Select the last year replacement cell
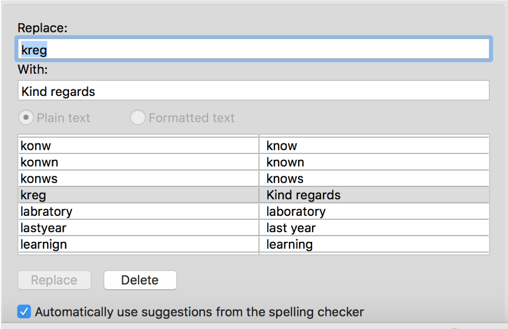Viewport: 508px width, 329px height. click(291, 228)
